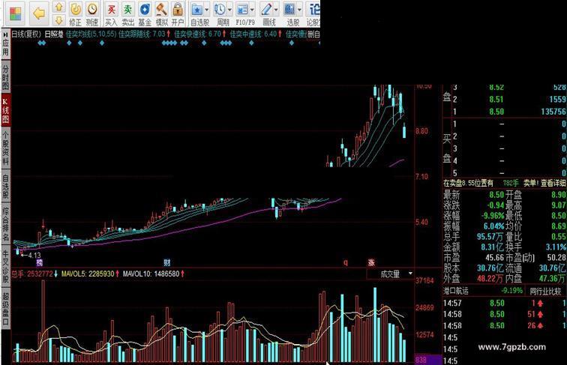This screenshot has height=365, width=567.
Task: Expand the 画线 dropdown arrow
Action: (276, 10)
